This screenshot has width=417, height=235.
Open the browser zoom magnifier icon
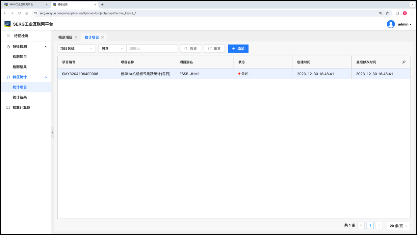[381, 13]
